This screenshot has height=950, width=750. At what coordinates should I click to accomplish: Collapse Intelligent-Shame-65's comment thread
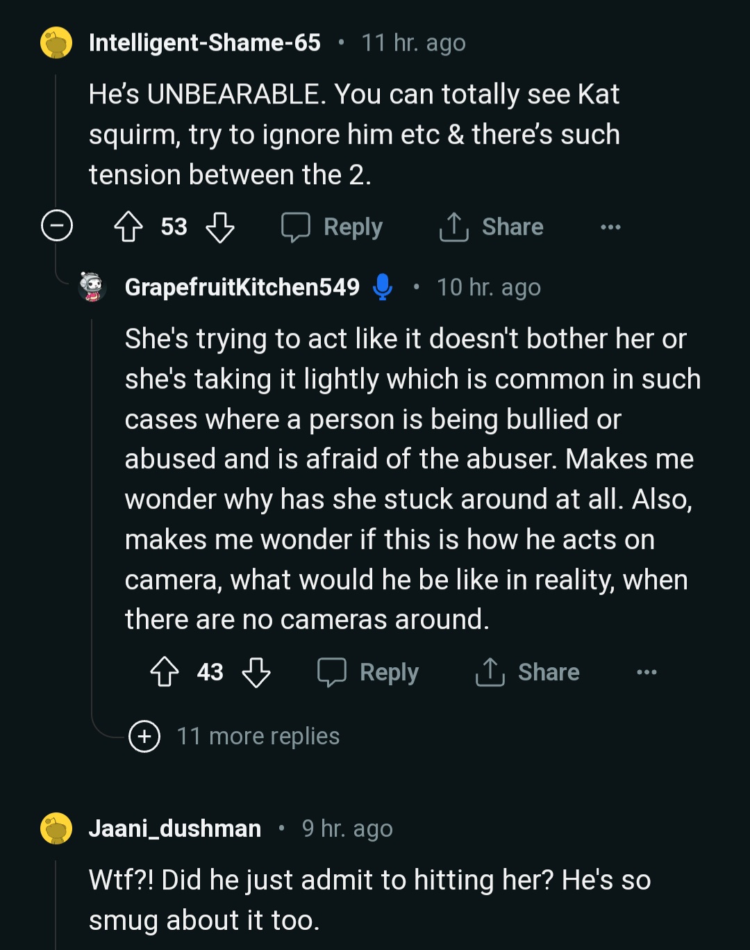[57, 225]
